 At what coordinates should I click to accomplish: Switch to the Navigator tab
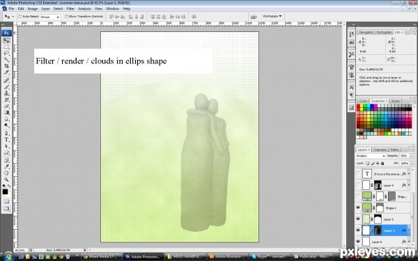366,32
